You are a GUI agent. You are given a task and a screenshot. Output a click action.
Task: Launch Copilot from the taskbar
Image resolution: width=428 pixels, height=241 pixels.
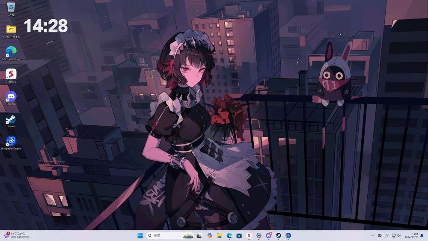point(209,235)
